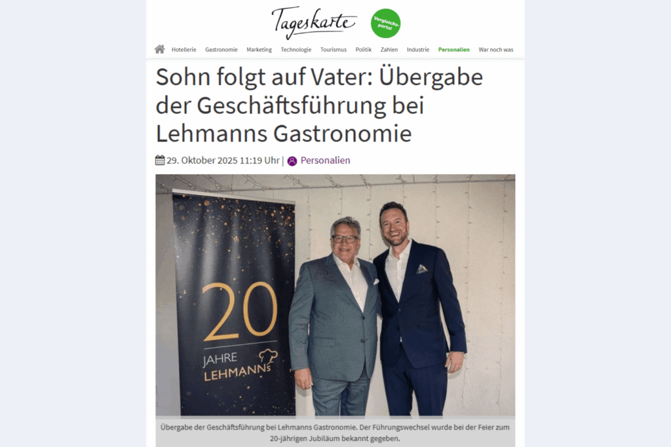Click the purple Personalien user icon
The height and width of the screenshot is (447, 671).
(x=292, y=161)
